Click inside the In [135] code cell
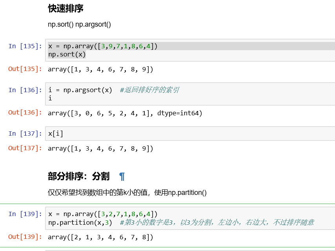This screenshot has height=251, width=335. click(x=188, y=50)
